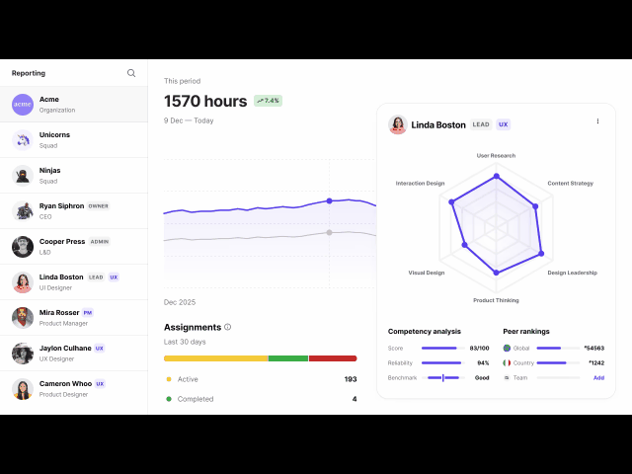
Task: Open the three-dot menu on Linda Boston card
Action: (x=597, y=121)
